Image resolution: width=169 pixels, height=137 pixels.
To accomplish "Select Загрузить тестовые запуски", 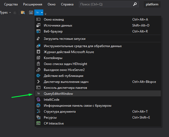I will pos(64,39).
